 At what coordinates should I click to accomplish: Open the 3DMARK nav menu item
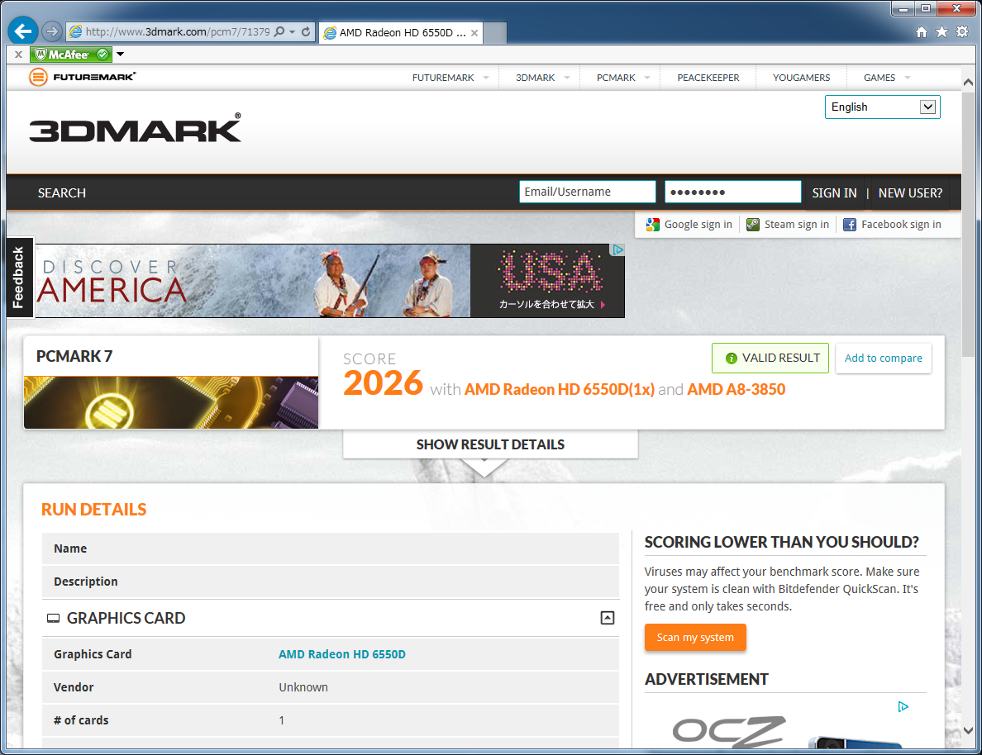pos(536,78)
